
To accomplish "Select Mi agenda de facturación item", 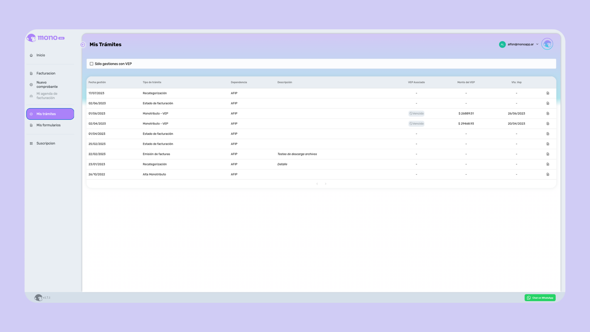I will pyautogui.click(x=47, y=96).
